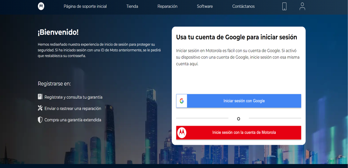Select the Software menu item

click(205, 6)
